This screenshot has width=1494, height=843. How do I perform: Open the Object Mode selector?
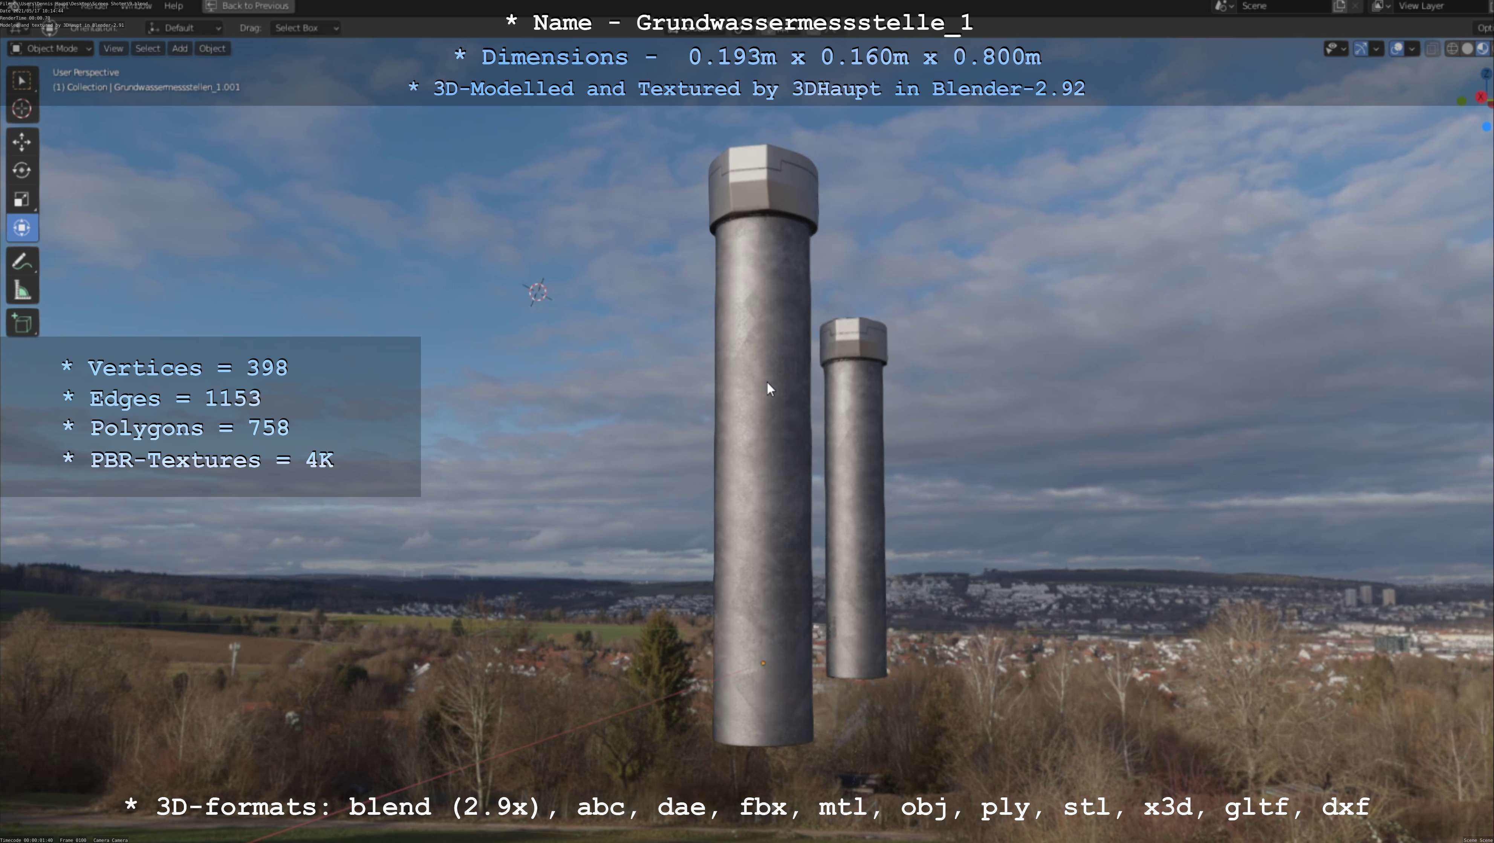coord(51,49)
